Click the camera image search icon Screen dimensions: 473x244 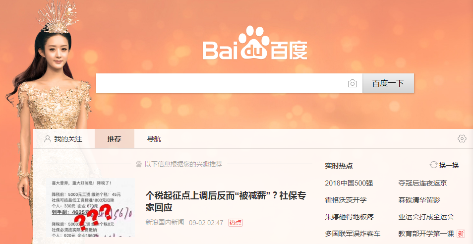[x=352, y=83]
